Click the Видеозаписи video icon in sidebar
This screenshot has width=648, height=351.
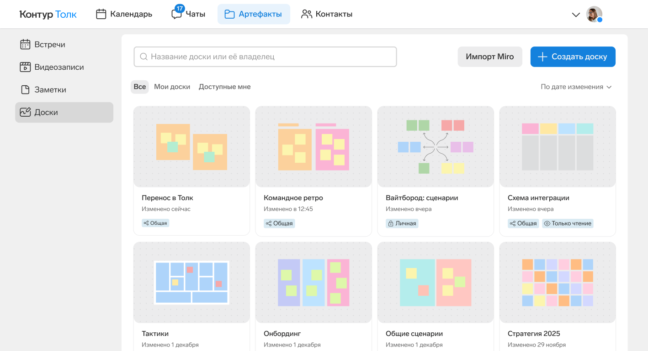coord(25,67)
